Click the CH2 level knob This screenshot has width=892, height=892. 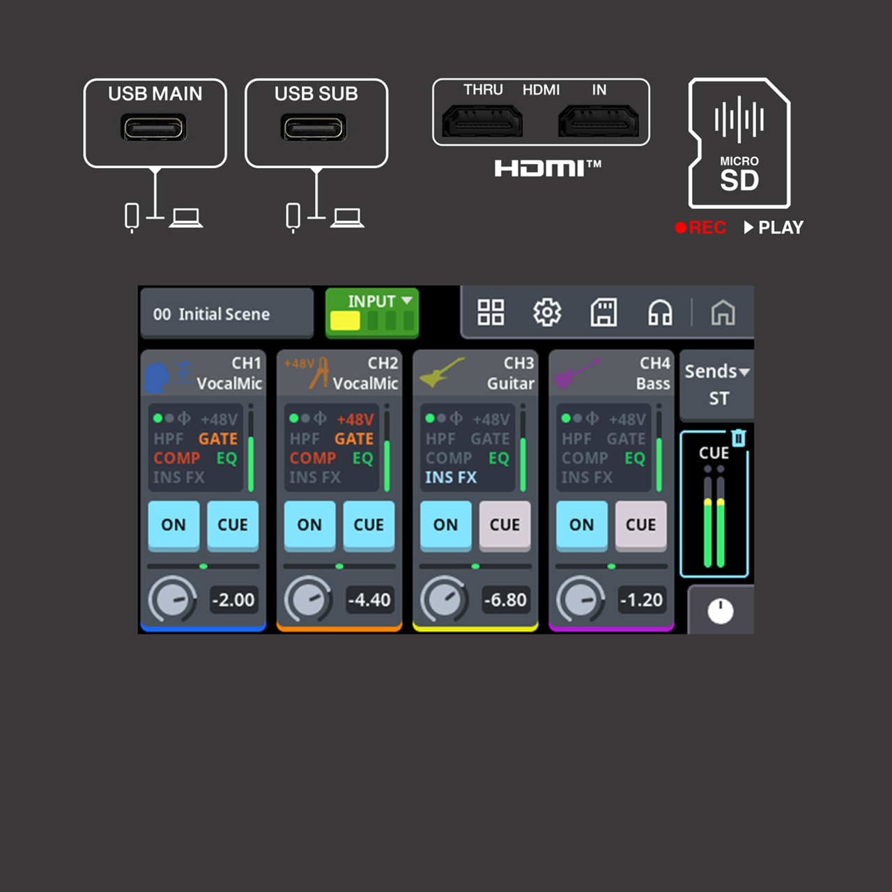pyautogui.click(x=307, y=599)
